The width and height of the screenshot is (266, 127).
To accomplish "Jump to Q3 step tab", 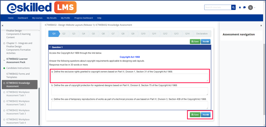I will 74,34.
